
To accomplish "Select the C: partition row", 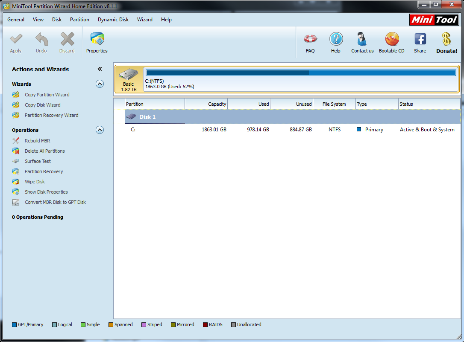I will pyautogui.click(x=287, y=129).
